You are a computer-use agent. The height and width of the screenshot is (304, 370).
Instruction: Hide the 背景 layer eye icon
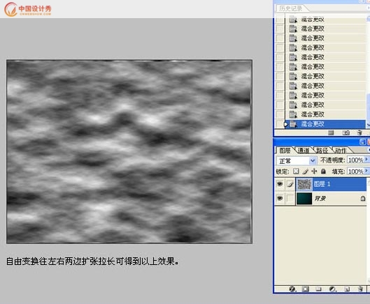(280, 198)
